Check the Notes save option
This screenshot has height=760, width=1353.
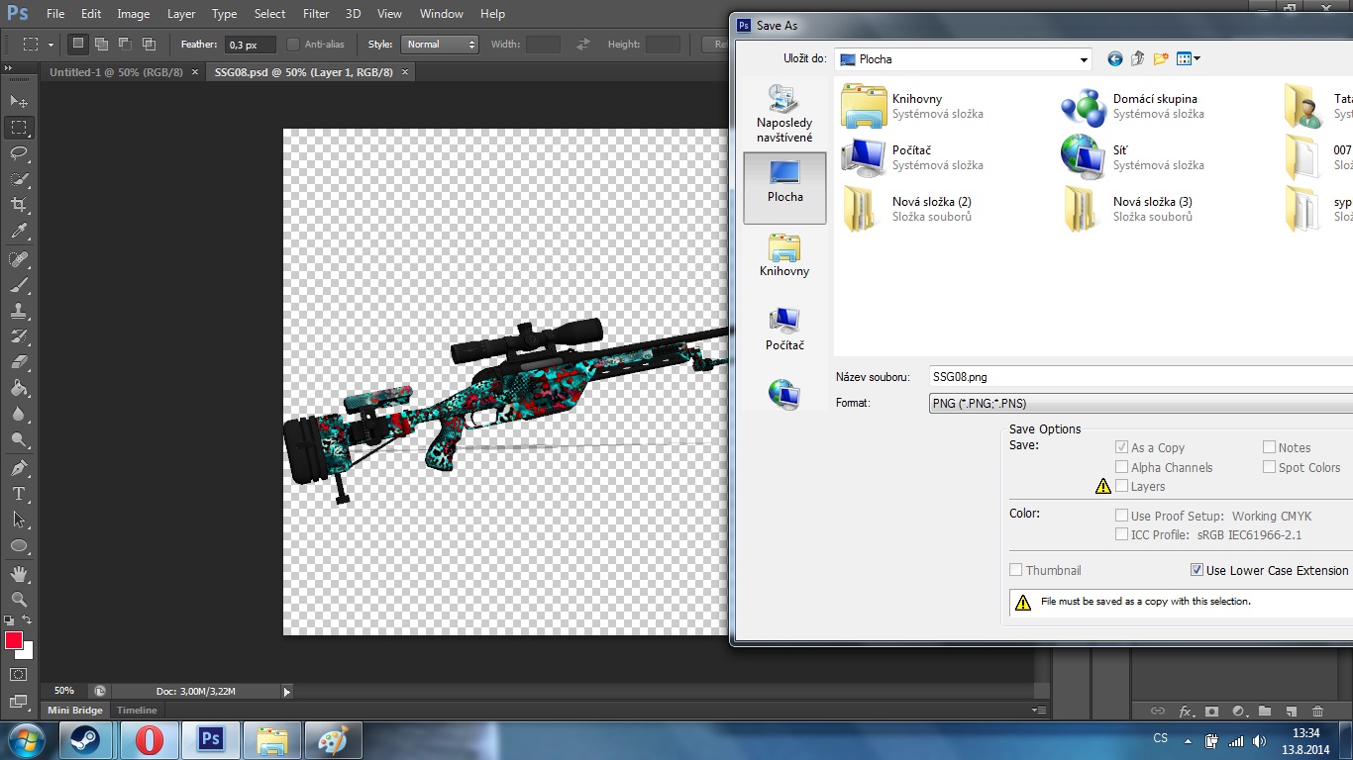tap(1269, 447)
